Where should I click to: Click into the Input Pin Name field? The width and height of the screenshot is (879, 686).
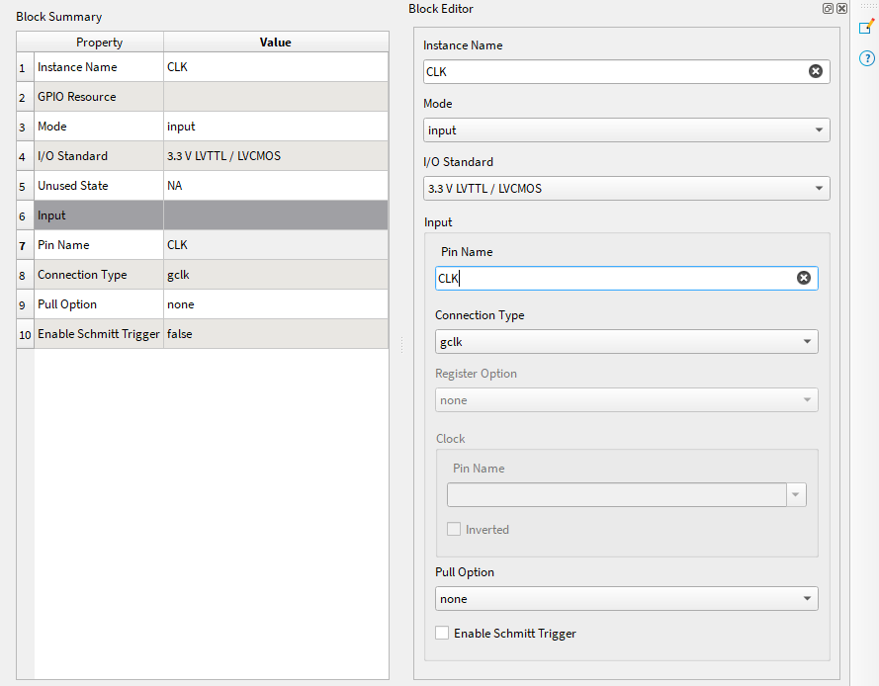pos(613,279)
